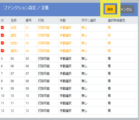The width and height of the screenshot is (139, 120).
Task: Click the 手動 column header
Action: [63, 20]
